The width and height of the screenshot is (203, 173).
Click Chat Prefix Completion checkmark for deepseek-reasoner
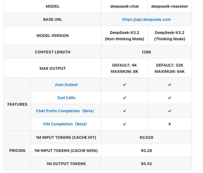coord(169,111)
